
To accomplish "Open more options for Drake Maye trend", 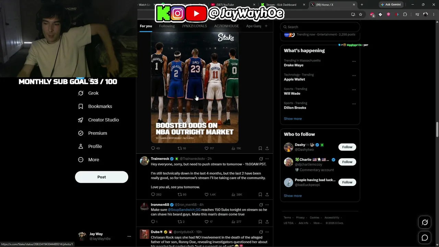I will click(354, 61).
